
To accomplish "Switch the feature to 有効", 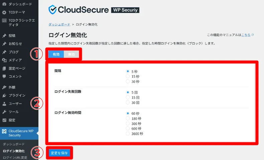I will click(56, 54).
